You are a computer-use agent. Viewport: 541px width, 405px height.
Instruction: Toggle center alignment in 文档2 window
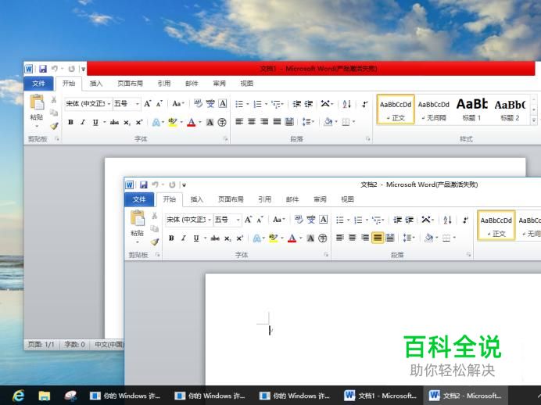coord(353,238)
